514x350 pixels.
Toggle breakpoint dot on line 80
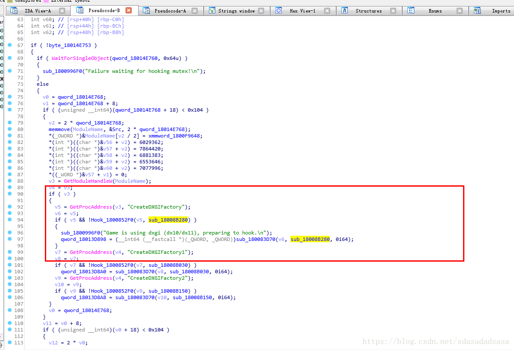[10, 129]
